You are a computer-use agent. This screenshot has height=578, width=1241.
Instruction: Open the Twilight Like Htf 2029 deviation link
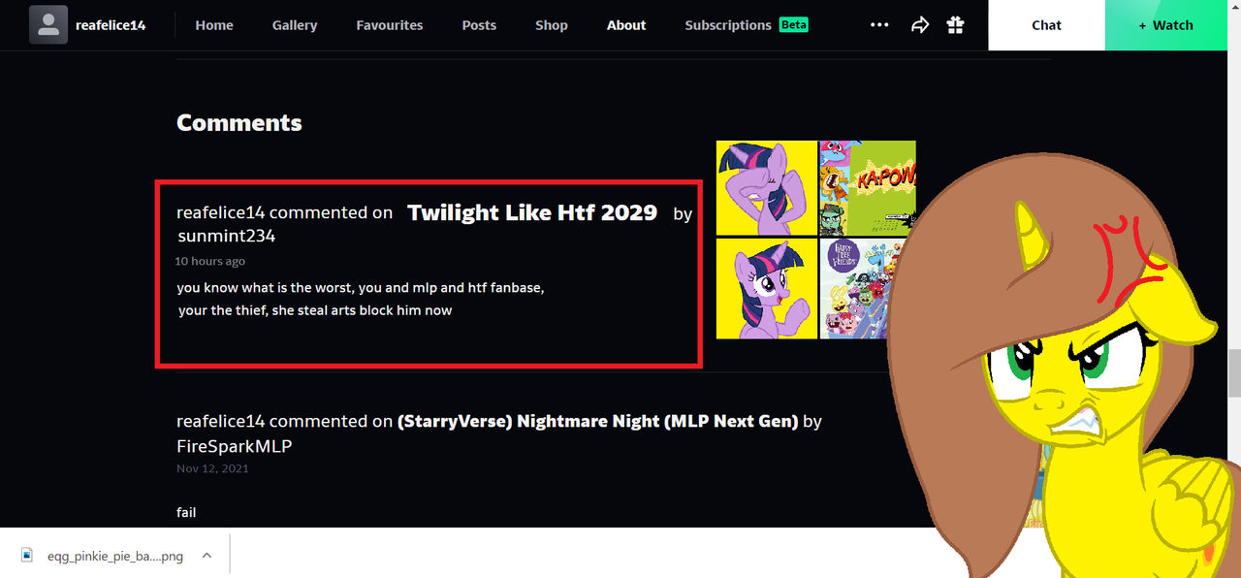click(531, 212)
